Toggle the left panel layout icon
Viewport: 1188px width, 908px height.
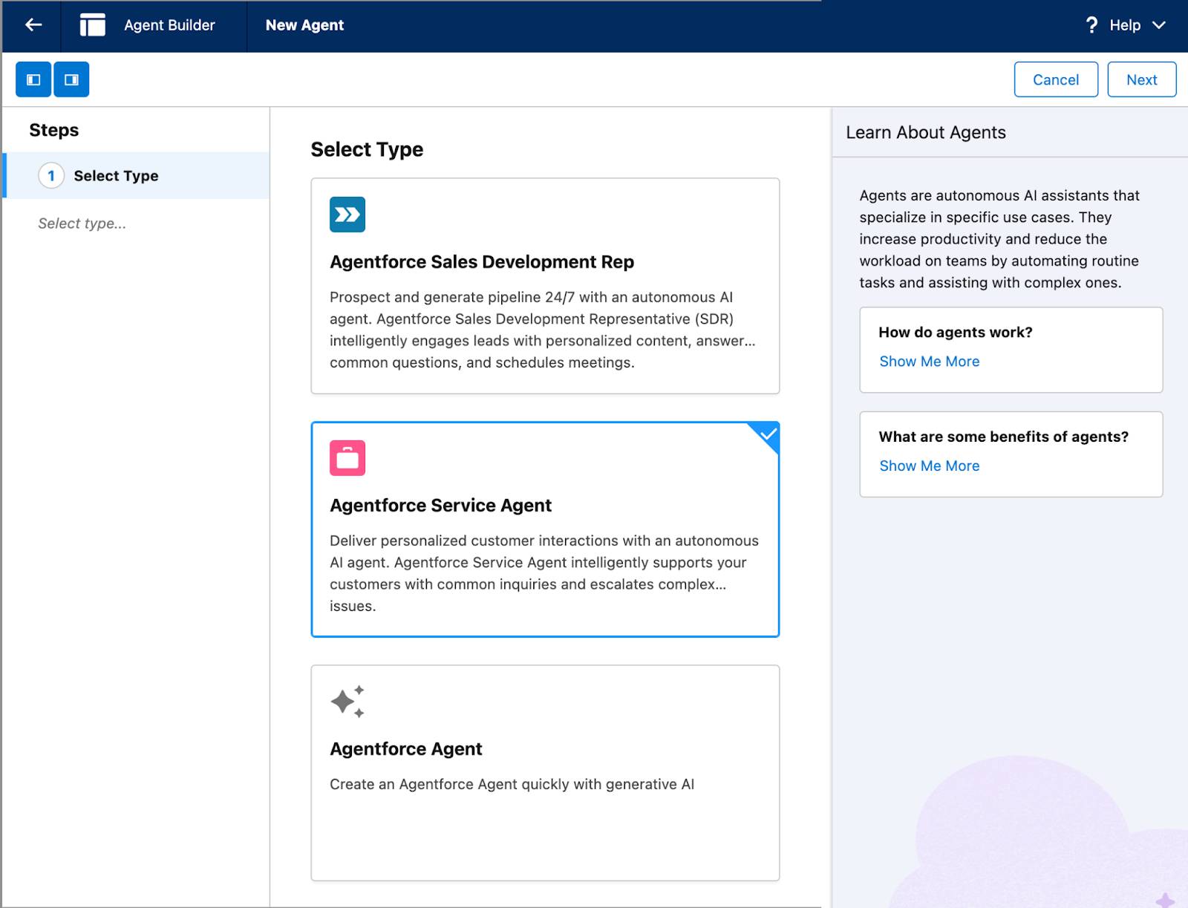click(32, 79)
